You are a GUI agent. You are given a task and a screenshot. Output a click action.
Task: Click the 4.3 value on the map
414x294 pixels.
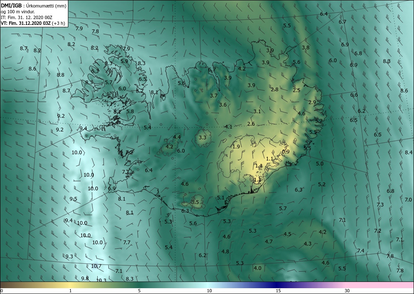(x=307, y=243)
